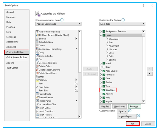Viewport: 160px width, 131px height.
Task: Open the Proofing options category
Action: coord(10,27)
